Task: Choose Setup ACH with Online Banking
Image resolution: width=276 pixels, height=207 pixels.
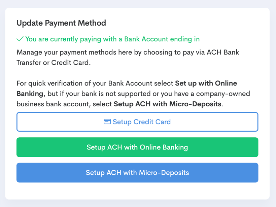Action: (137, 147)
